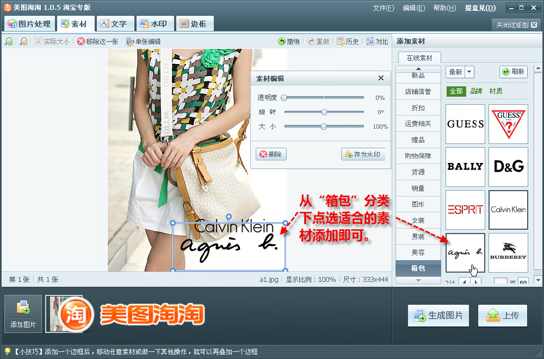544x359 pixels.
Task: Switch to the 水印 tab
Action: click(154, 23)
